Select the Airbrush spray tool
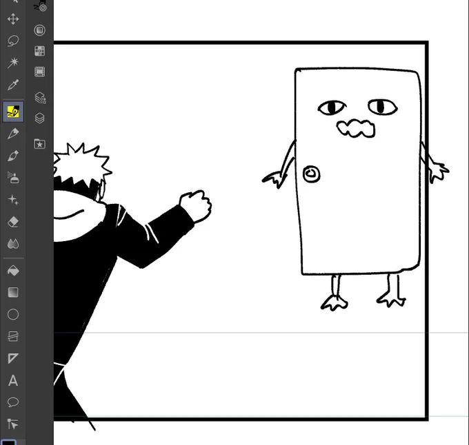Viewport: 469px width, 445px height. [x=13, y=178]
